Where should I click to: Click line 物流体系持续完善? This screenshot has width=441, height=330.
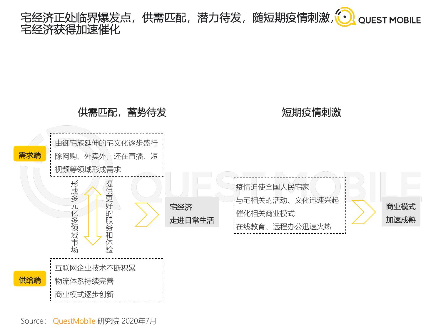84,281
